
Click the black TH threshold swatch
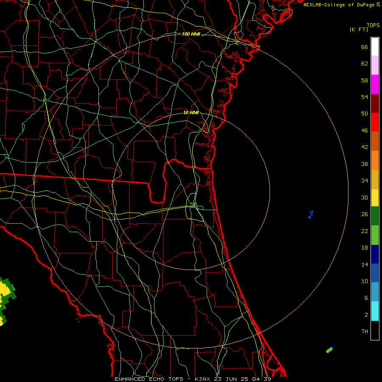pyautogui.click(x=375, y=330)
